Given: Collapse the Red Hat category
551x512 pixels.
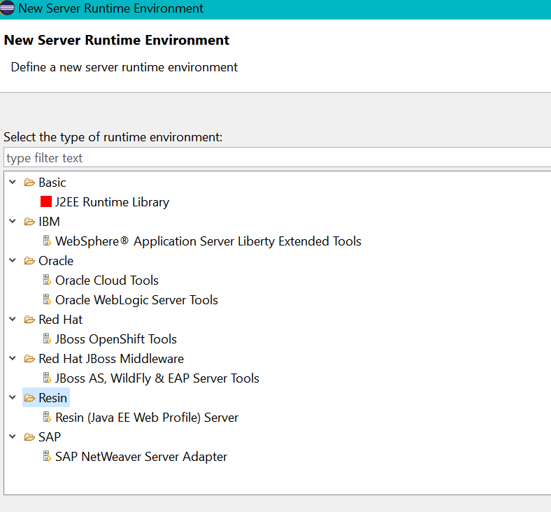Looking at the screenshot, I should point(13,319).
